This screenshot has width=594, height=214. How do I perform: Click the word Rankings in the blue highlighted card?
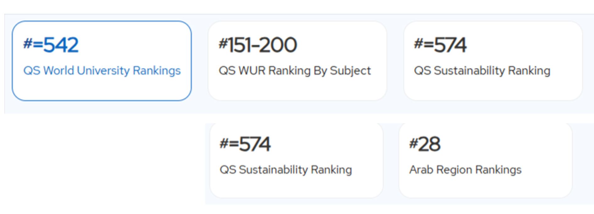pyautogui.click(x=157, y=71)
